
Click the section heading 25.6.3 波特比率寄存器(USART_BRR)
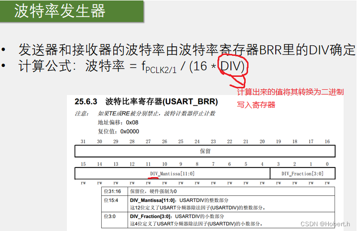click(x=146, y=101)
